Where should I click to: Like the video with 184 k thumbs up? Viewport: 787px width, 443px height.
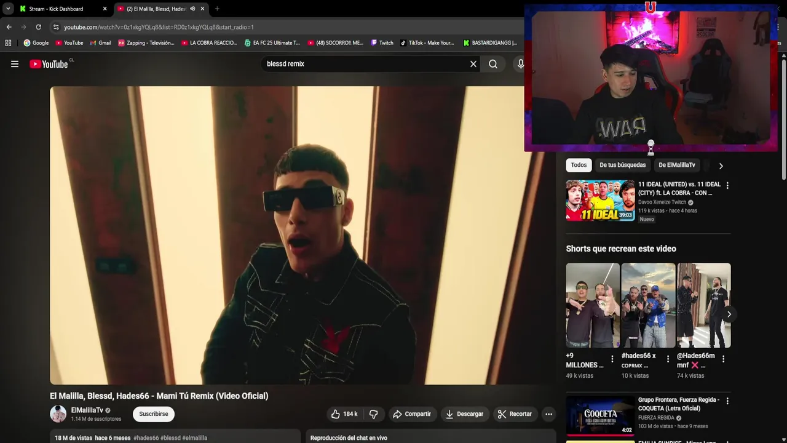pos(344,414)
